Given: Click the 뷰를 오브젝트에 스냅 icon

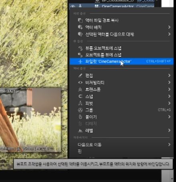Looking at the screenshot, I should tap(80, 48).
